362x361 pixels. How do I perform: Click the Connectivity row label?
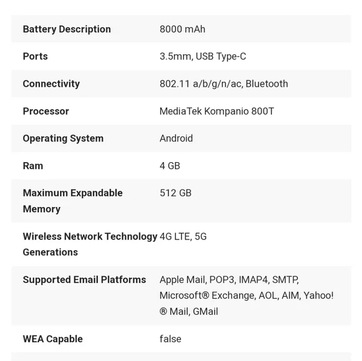(x=51, y=84)
